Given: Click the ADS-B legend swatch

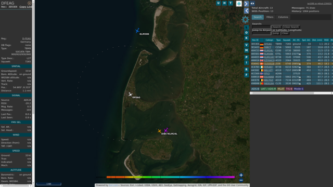Looking at the screenshot, I should pos(255,89).
